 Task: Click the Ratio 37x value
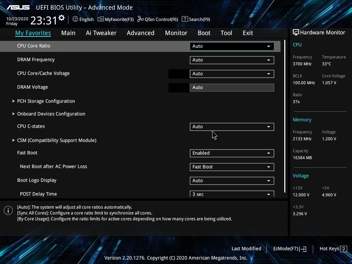(x=296, y=102)
